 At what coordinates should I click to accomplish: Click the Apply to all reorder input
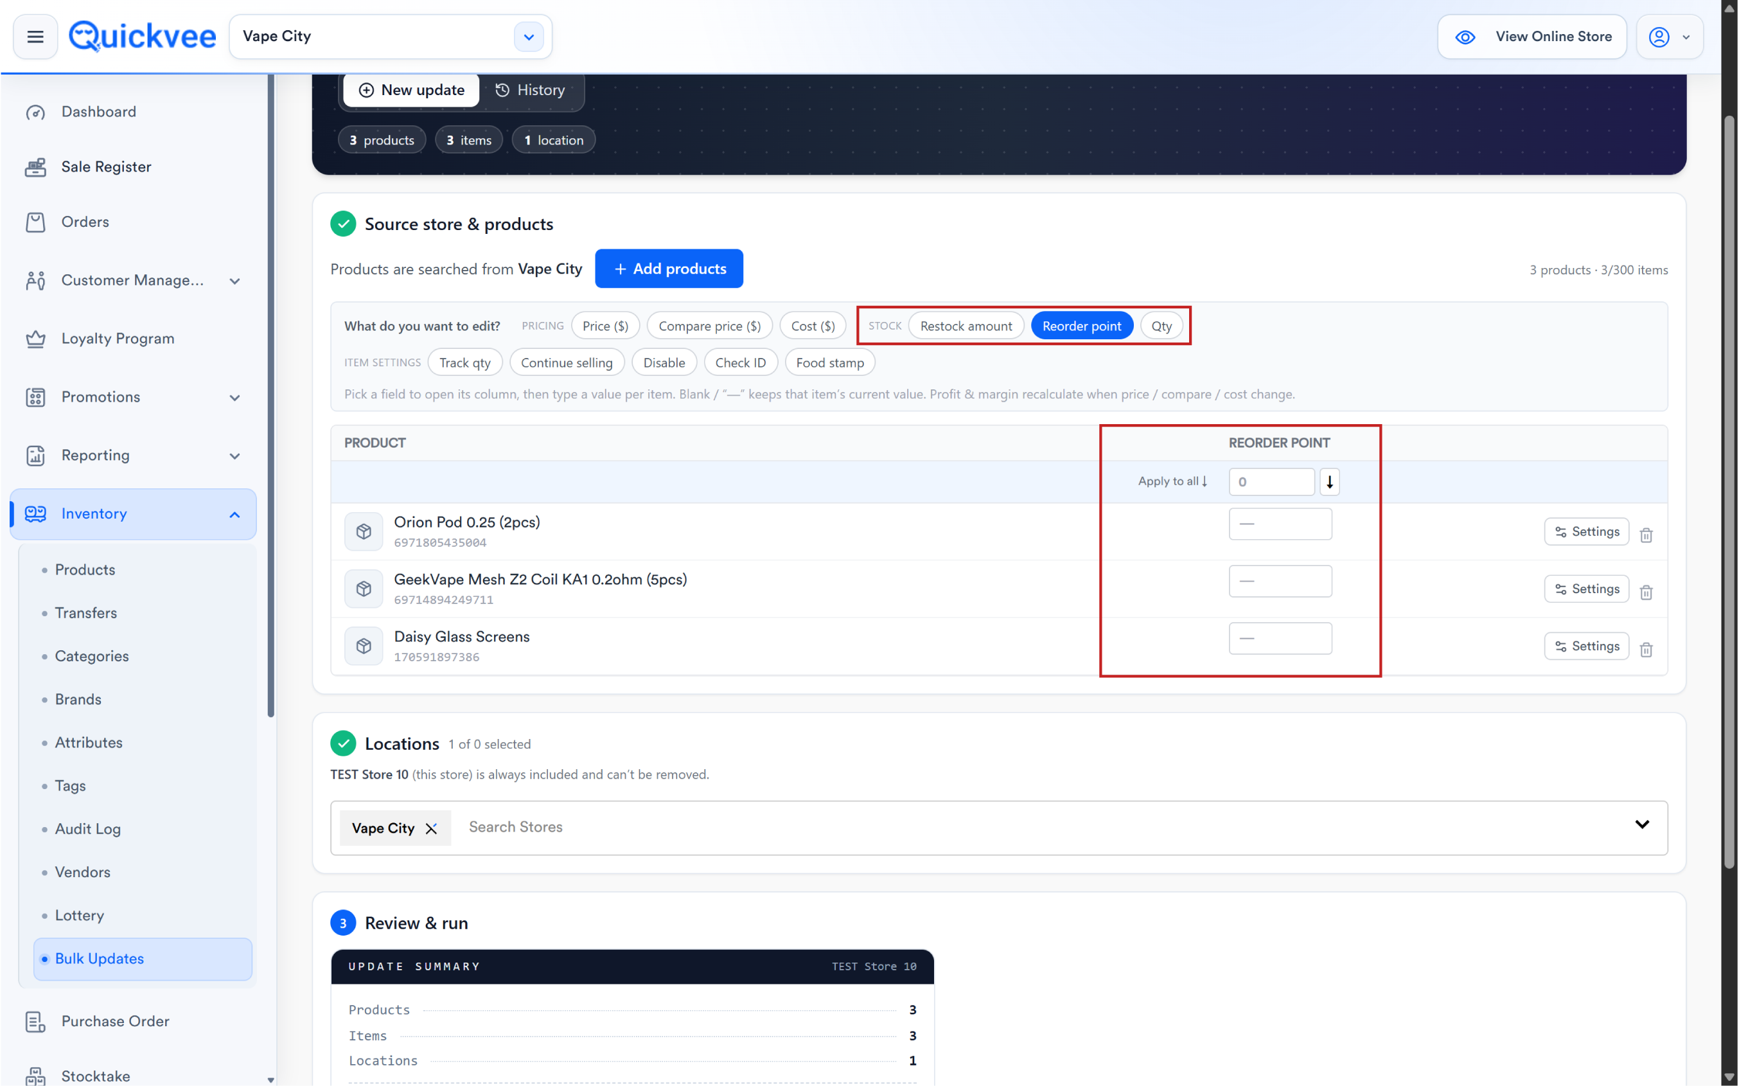pos(1271,482)
